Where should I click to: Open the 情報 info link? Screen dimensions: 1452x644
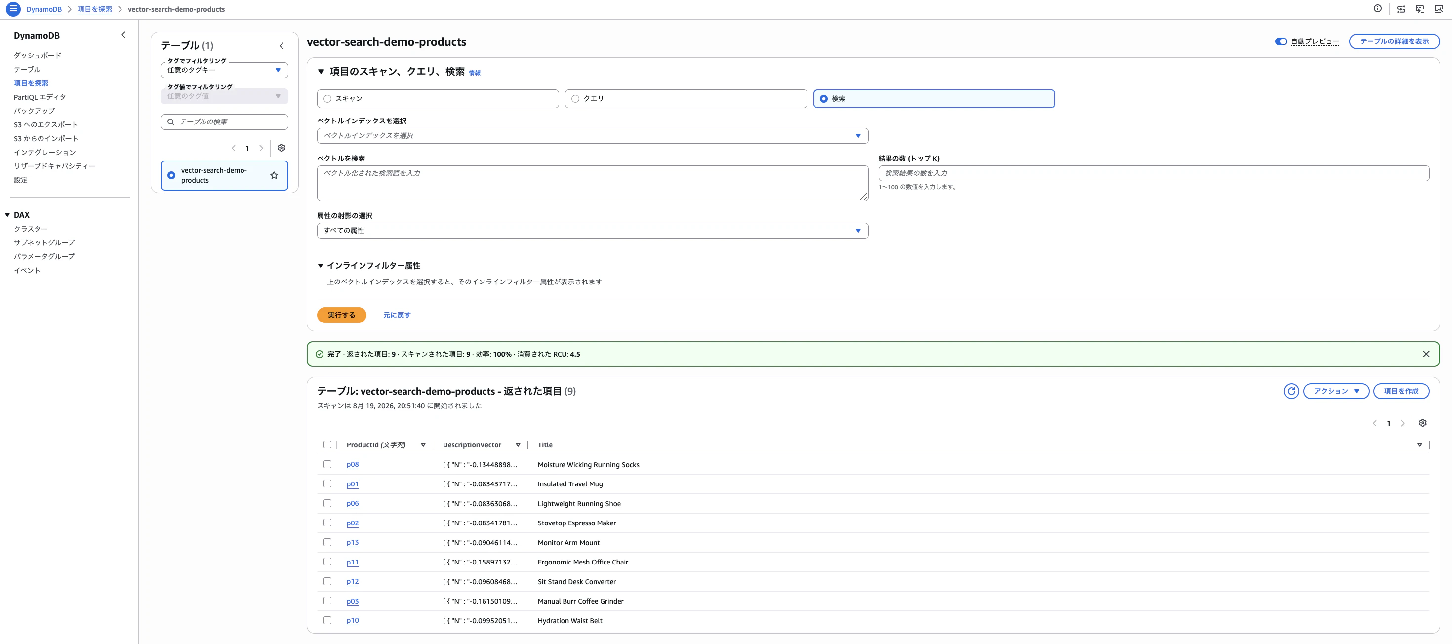click(475, 73)
